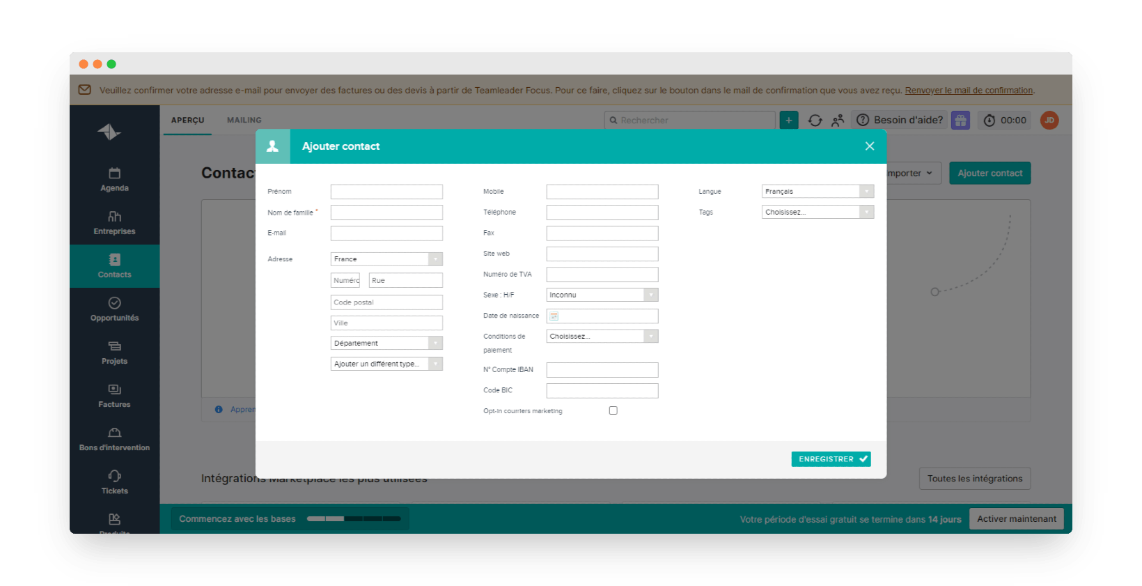1142x586 pixels.
Task: Click the background Ajouter contact button
Action: pos(990,173)
